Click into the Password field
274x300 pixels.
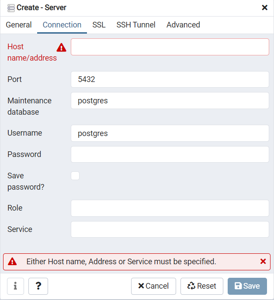(x=170, y=154)
